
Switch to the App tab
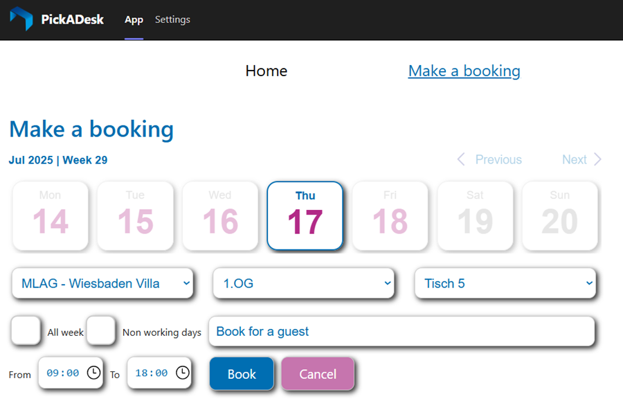pyautogui.click(x=134, y=19)
